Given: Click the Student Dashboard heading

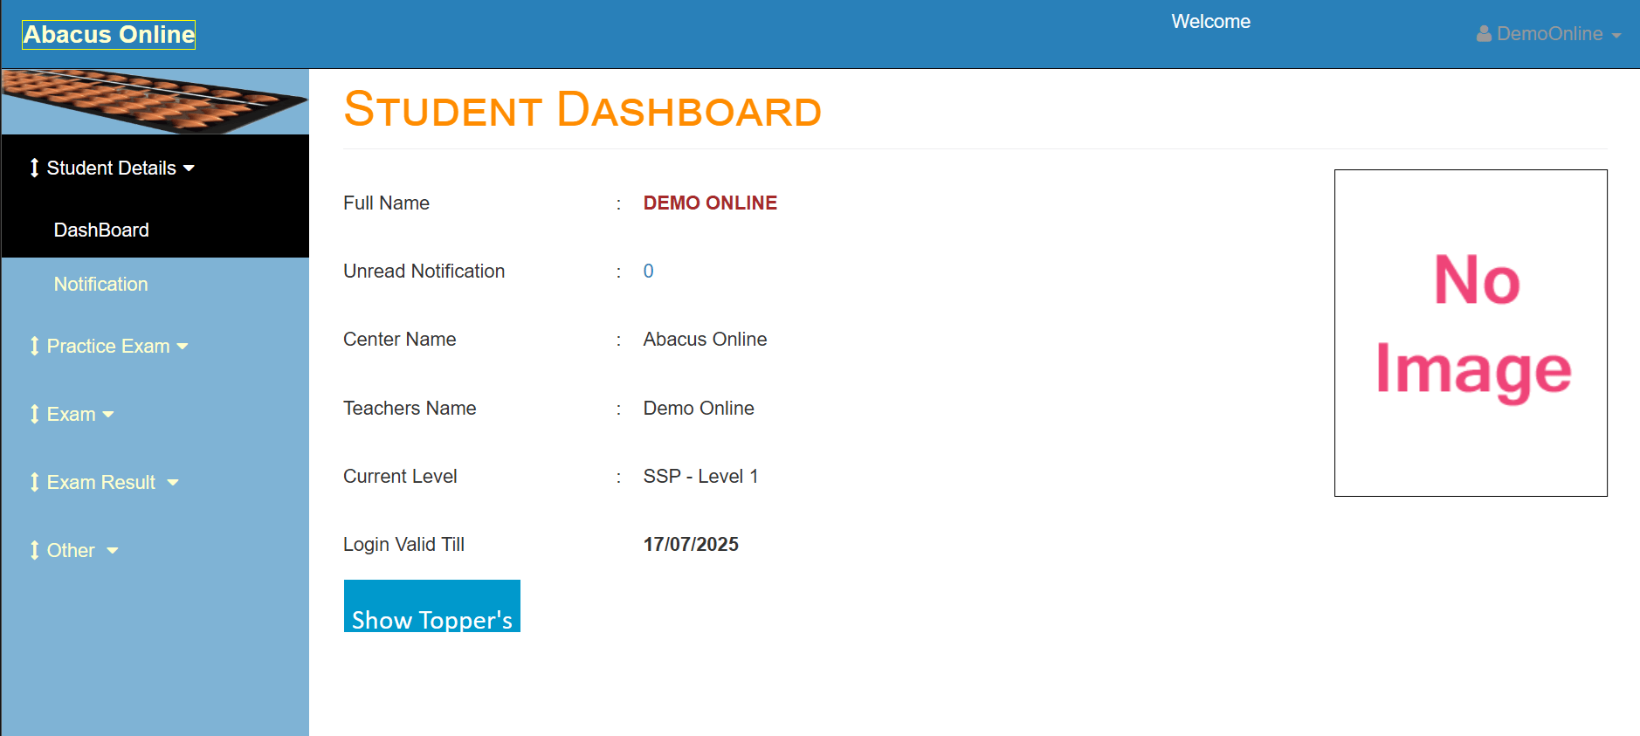Looking at the screenshot, I should point(582,110).
